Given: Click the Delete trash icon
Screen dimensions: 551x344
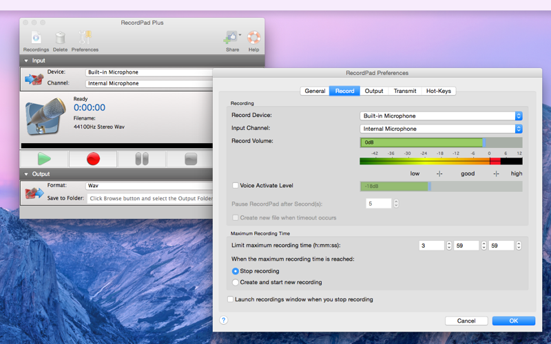Looking at the screenshot, I should 61,38.
